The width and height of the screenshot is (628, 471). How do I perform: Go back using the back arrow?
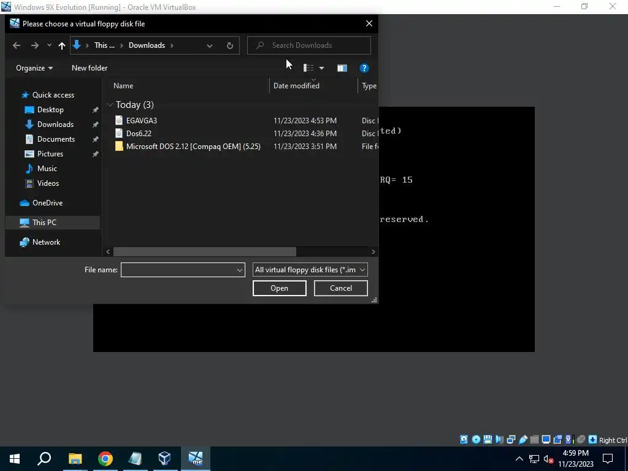tap(17, 45)
